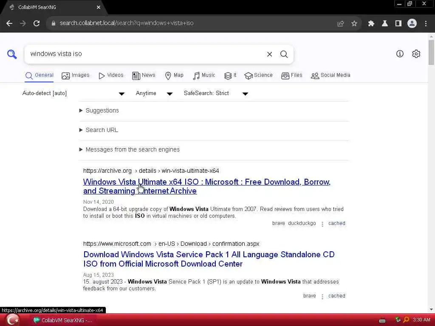Open more options dots for archive.org result
The image size is (435, 326).
click(x=322, y=224)
